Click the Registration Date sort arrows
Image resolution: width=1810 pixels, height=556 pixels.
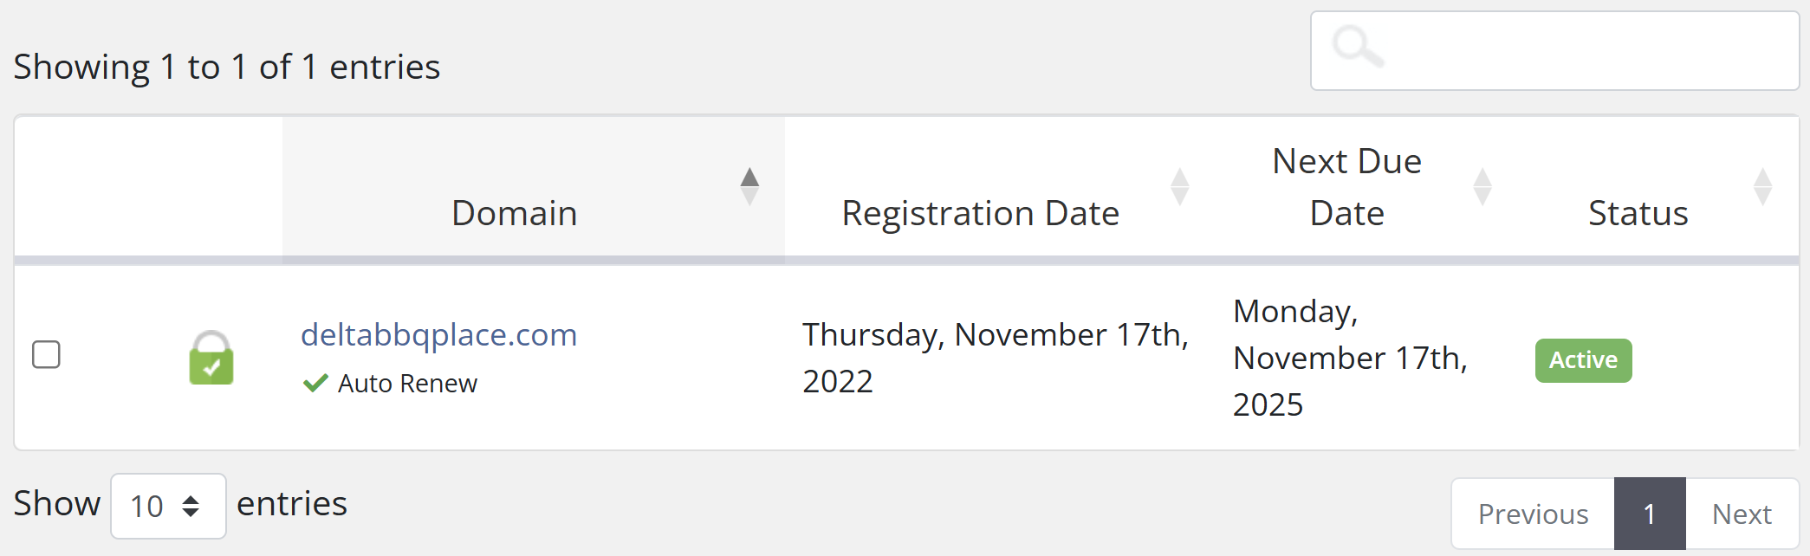[1179, 187]
